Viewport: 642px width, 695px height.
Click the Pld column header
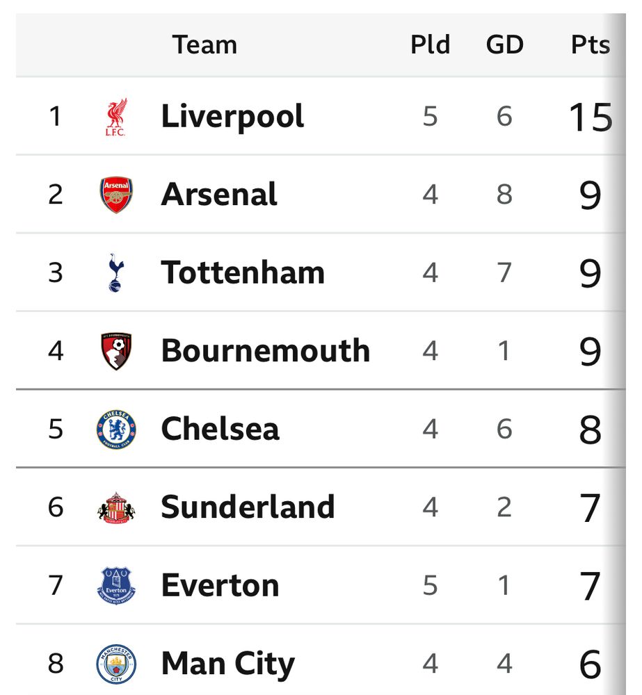(x=430, y=45)
